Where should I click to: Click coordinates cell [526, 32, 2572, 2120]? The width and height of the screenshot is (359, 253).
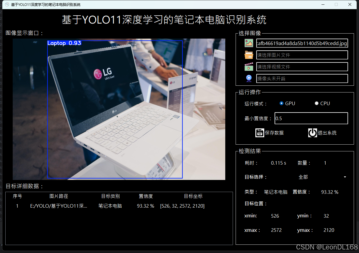[182, 206]
